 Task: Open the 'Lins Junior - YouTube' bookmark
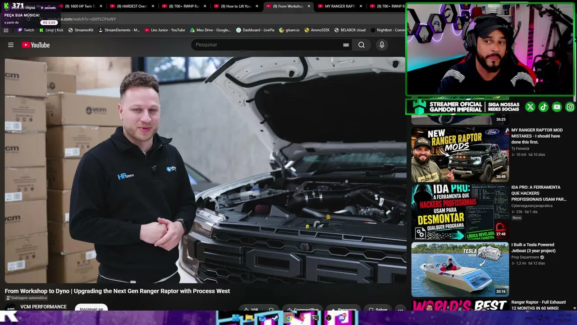[165, 30]
